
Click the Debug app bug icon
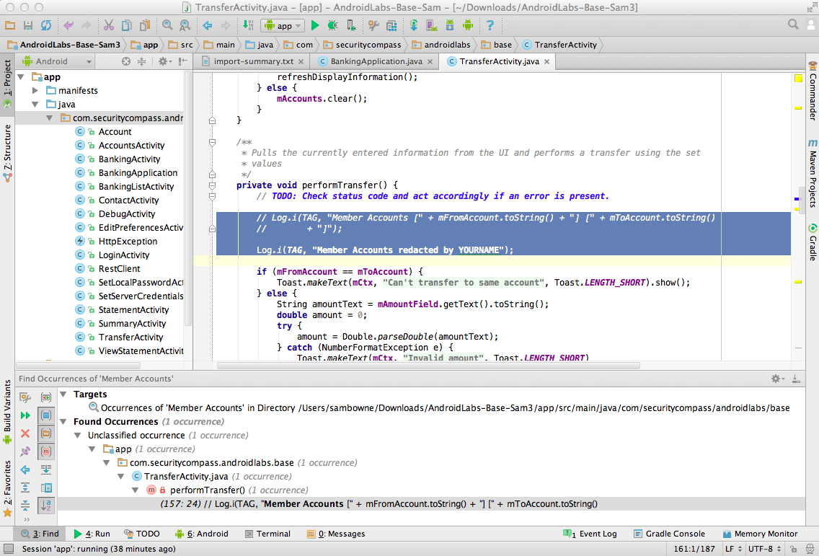(332, 25)
